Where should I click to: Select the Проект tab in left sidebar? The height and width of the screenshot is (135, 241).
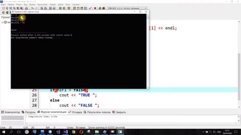point(6,17)
